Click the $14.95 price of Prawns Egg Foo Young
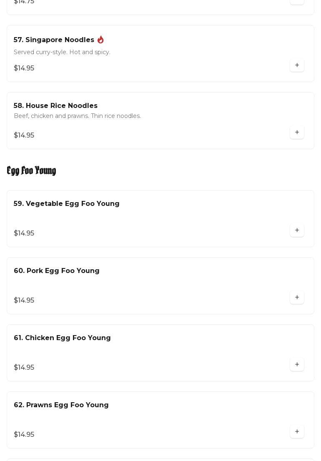The height and width of the screenshot is (461, 321). click(x=24, y=435)
